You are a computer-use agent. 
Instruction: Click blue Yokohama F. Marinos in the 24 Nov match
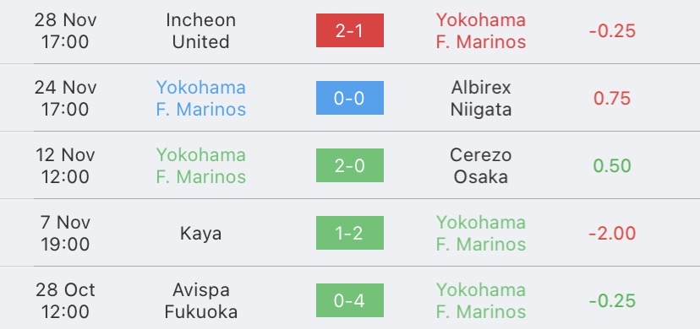(x=201, y=99)
